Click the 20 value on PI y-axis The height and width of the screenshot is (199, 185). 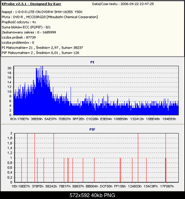click(10, 68)
